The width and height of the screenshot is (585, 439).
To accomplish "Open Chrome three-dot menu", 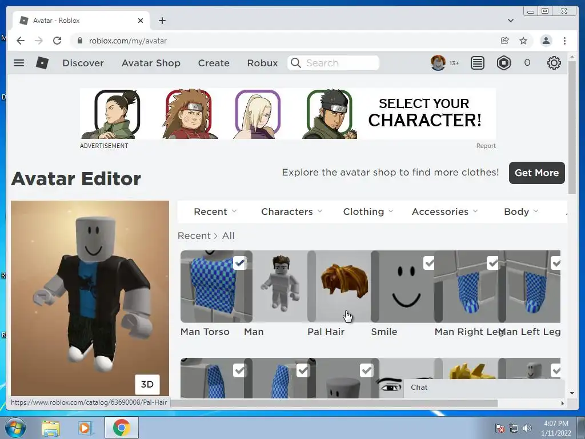I will click(564, 41).
